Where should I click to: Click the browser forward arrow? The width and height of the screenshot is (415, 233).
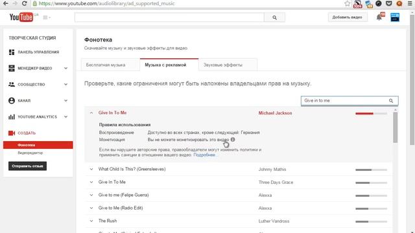click(x=15, y=3)
